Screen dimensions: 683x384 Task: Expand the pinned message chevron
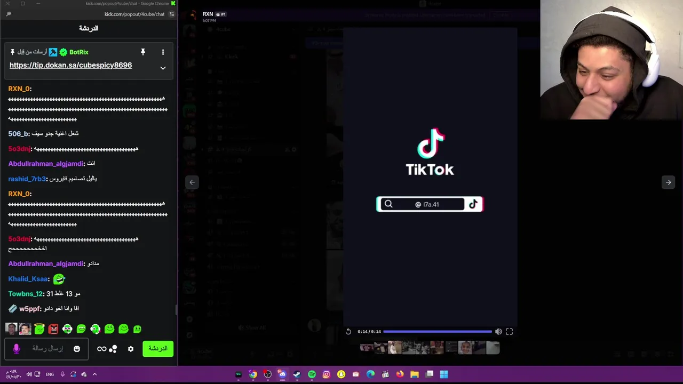coord(163,68)
